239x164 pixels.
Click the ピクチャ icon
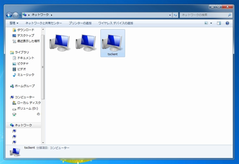[14, 64]
